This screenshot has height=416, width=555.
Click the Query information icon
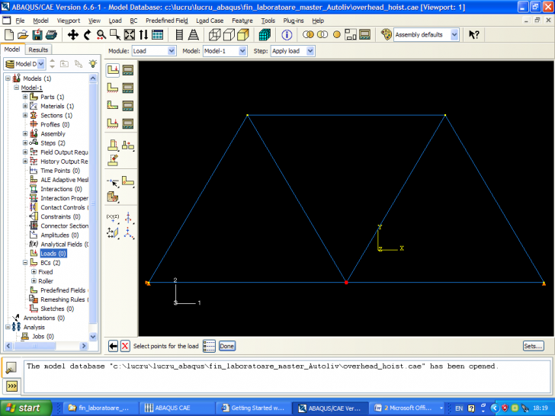[x=287, y=35]
